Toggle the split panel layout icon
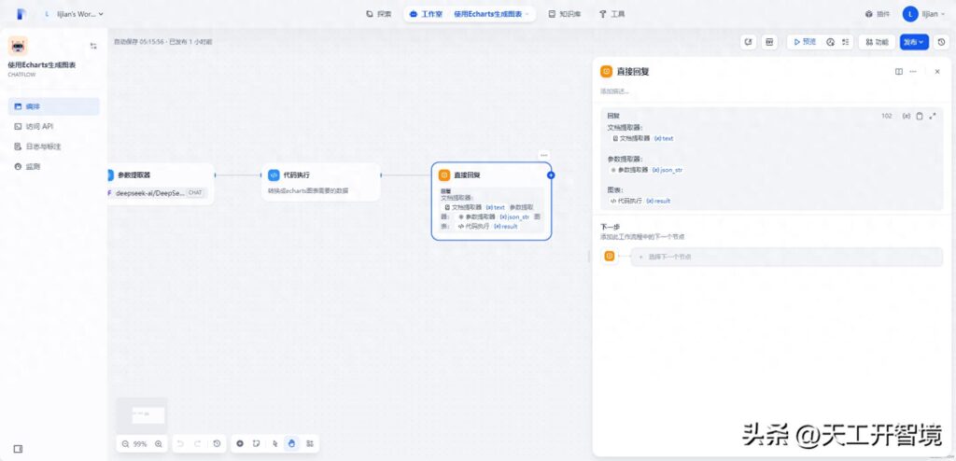This screenshot has height=461, width=956. (898, 71)
